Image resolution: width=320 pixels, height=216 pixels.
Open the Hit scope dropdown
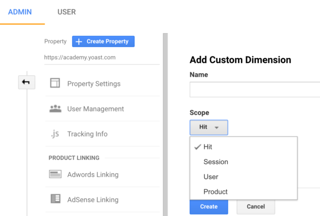click(x=209, y=127)
